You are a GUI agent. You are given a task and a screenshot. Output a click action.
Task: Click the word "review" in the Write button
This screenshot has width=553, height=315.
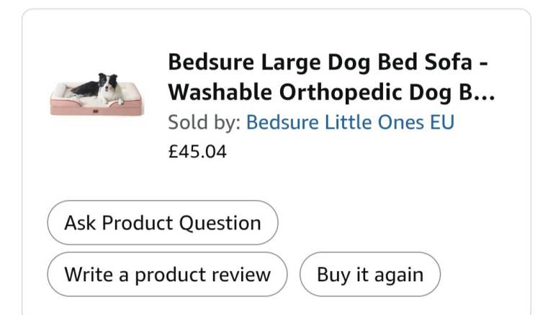click(241, 275)
